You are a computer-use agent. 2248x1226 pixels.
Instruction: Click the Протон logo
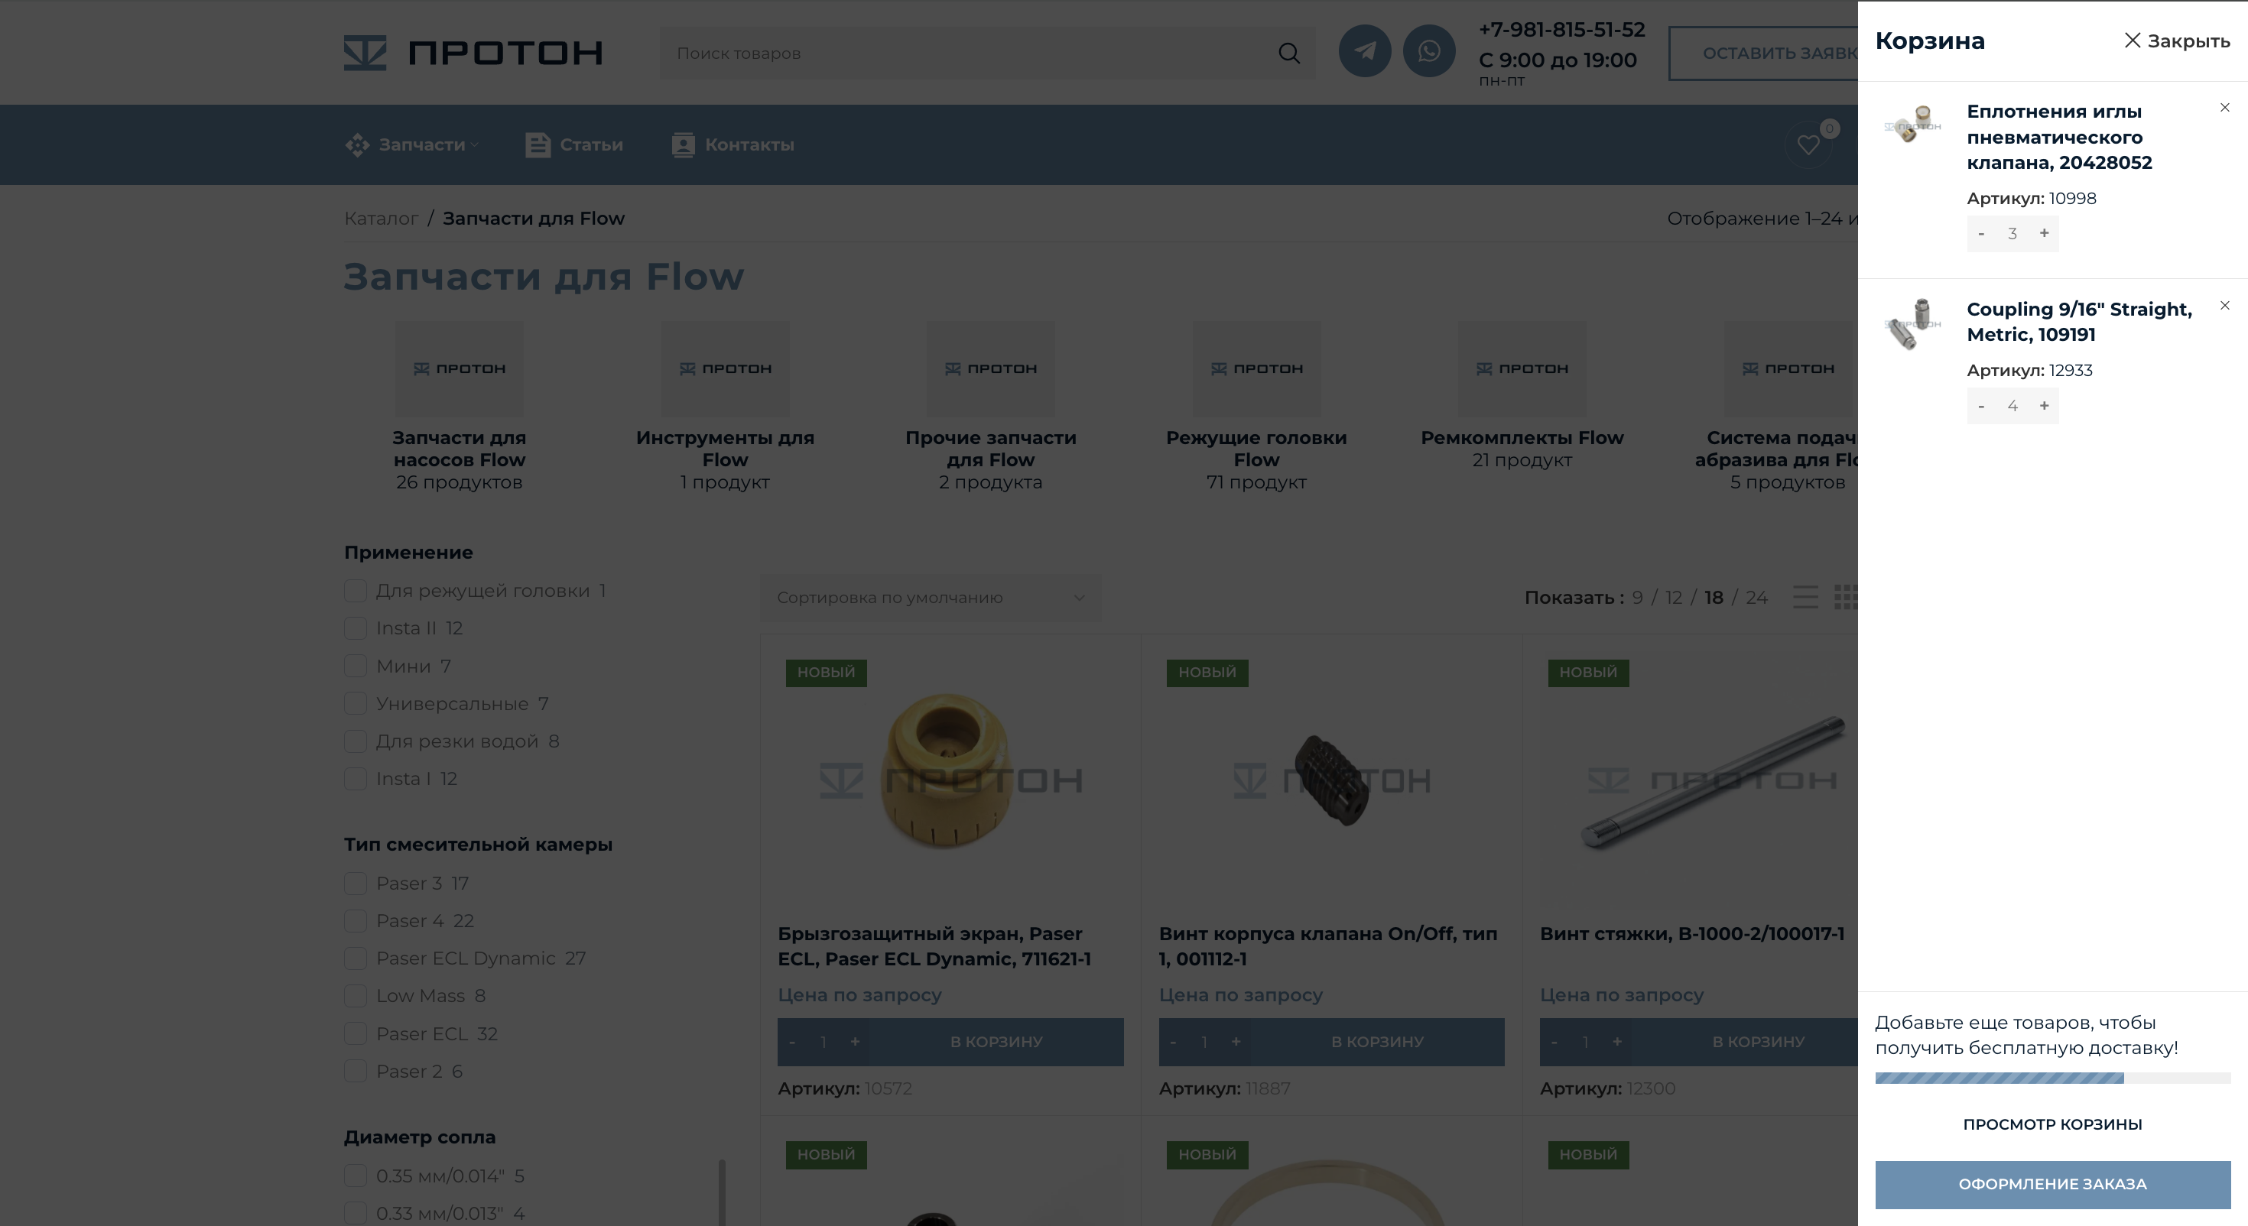click(473, 52)
